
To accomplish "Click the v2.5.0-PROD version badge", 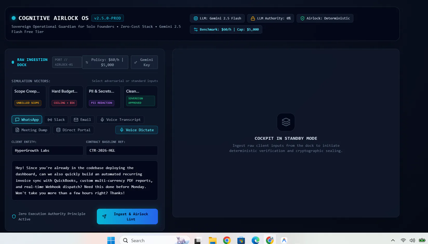I will [108, 18].
